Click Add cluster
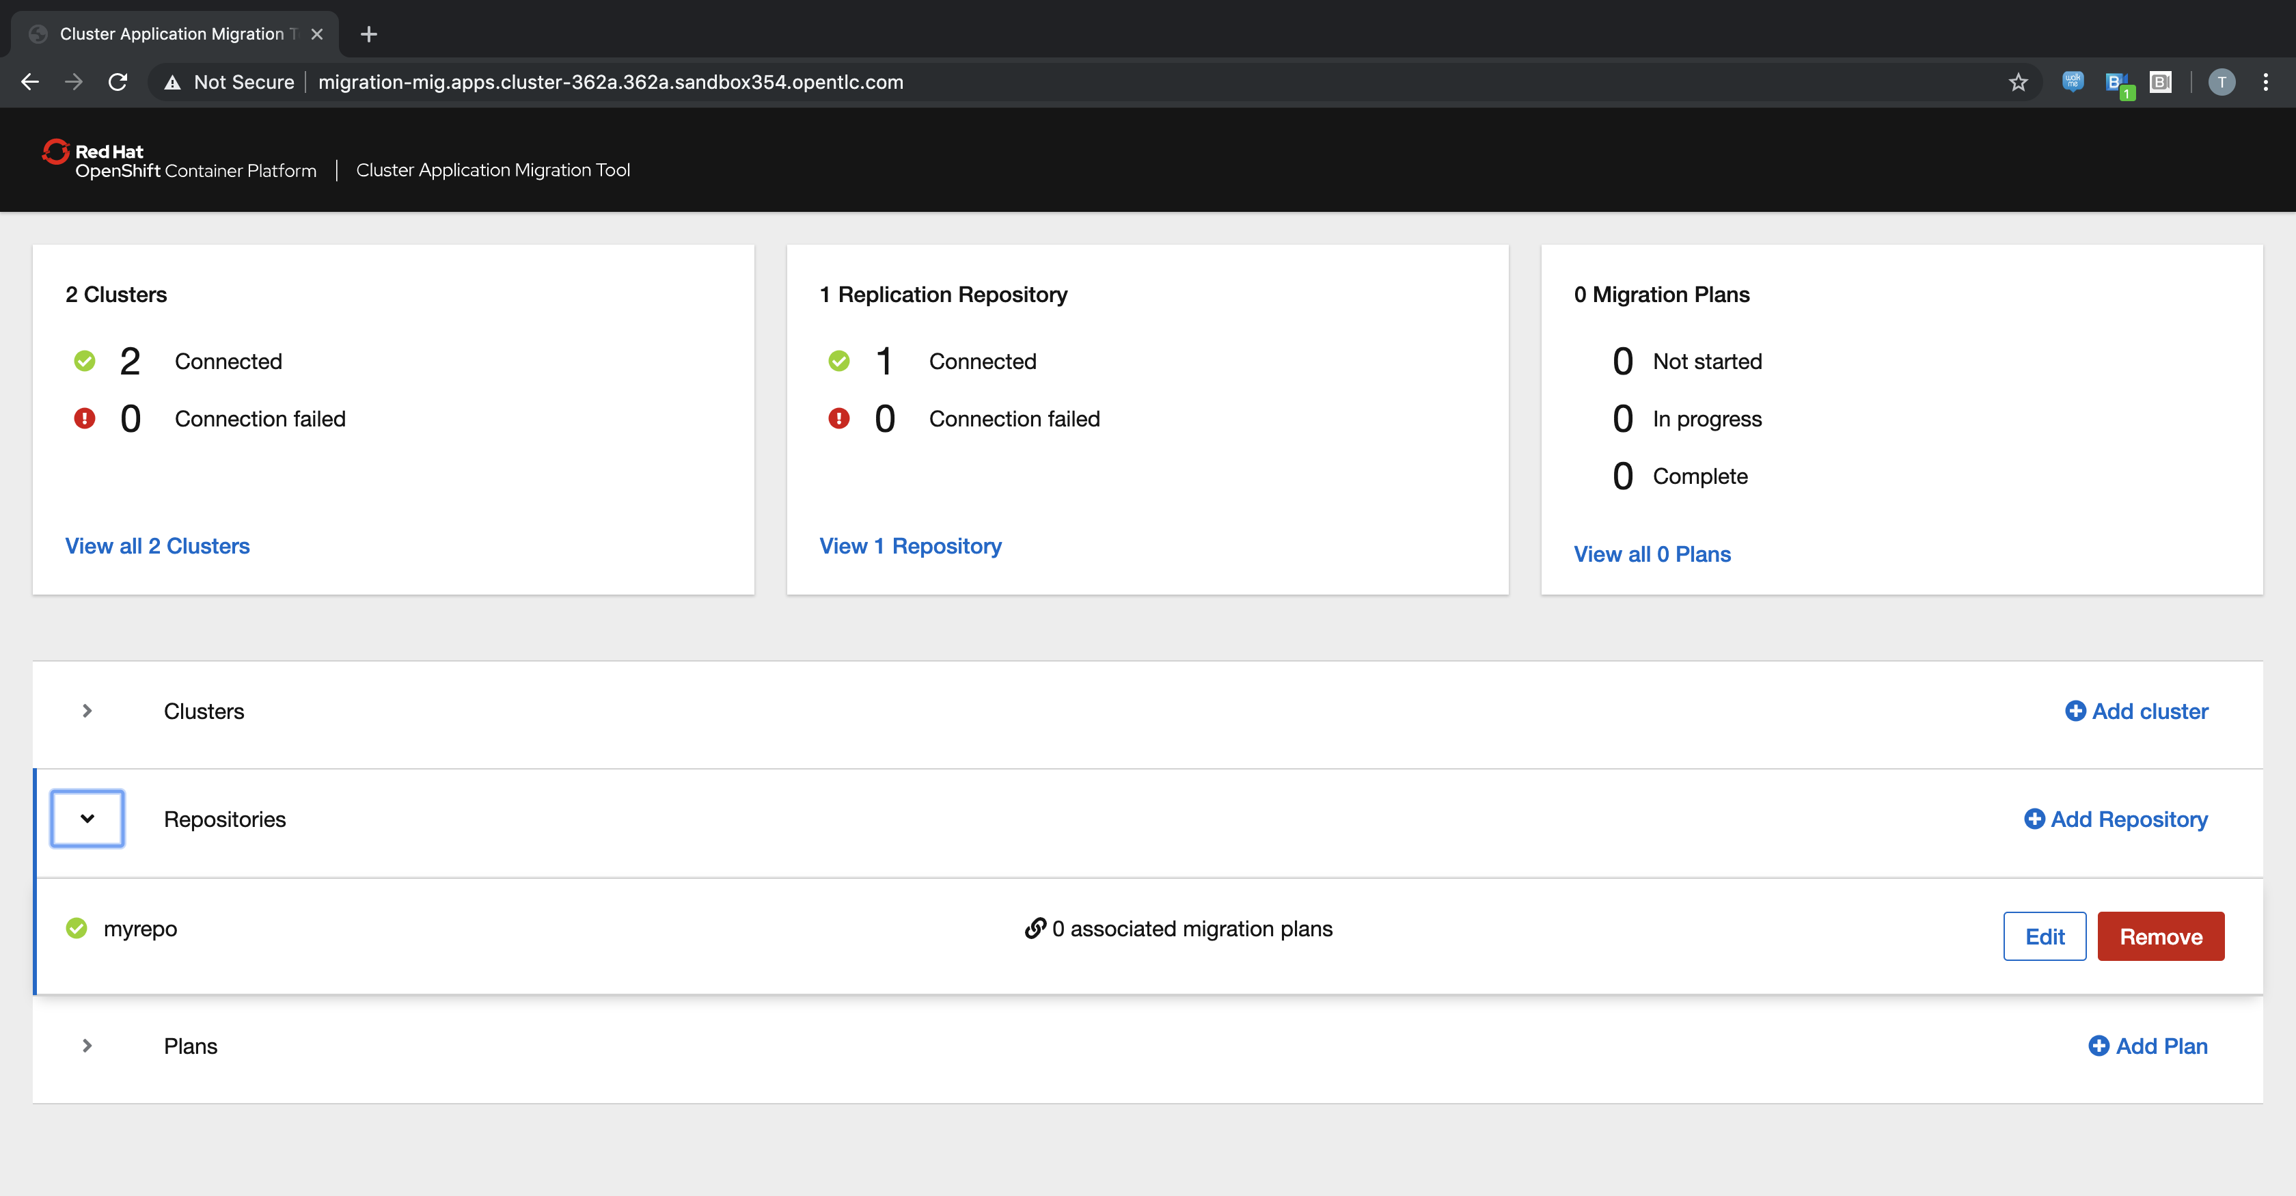Image resolution: width=2296 pixels, height=1196 pixels. [x=2137, y=711]
